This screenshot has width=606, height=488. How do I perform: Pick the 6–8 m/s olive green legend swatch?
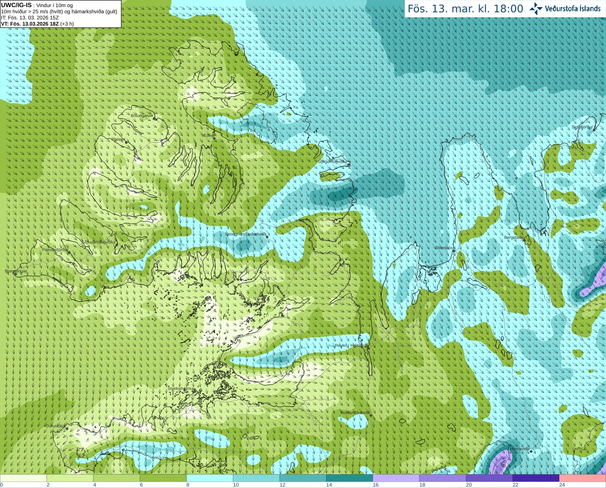[163, 478]
